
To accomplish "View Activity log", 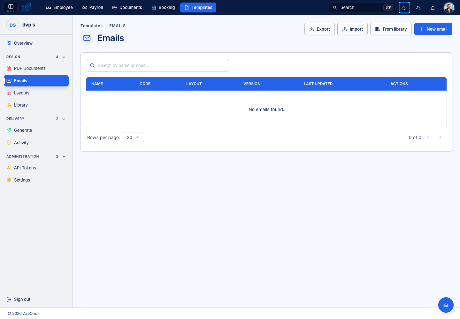I will 36,143.
